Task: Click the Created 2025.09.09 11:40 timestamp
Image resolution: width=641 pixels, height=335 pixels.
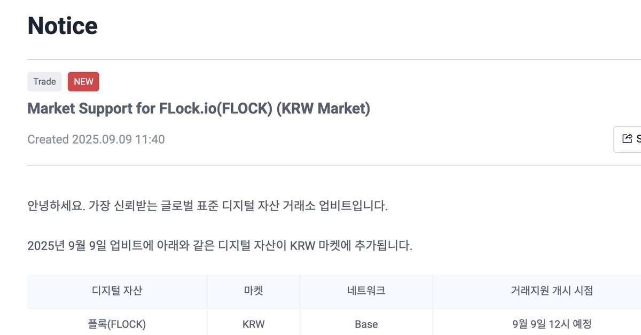Action: click(96, 139)
